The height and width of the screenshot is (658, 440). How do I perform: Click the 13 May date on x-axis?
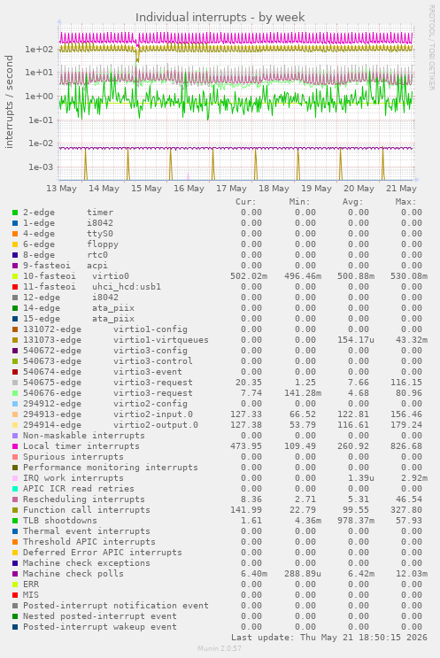61,189
